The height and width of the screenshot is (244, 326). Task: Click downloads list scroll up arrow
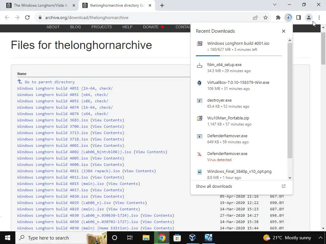click(290, 40)
